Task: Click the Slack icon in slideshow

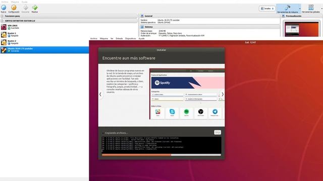Action: coord(158,112)
